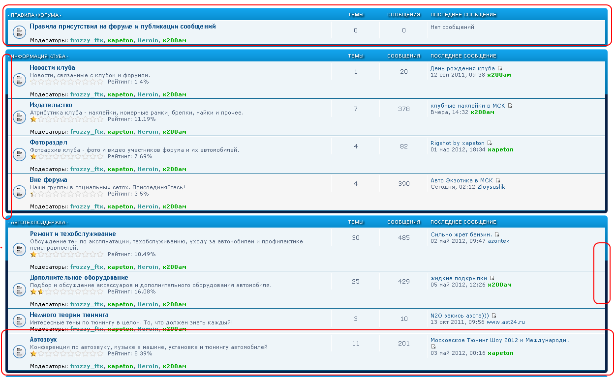Click latest-post icon after N2O закись азота

point(494,316)
